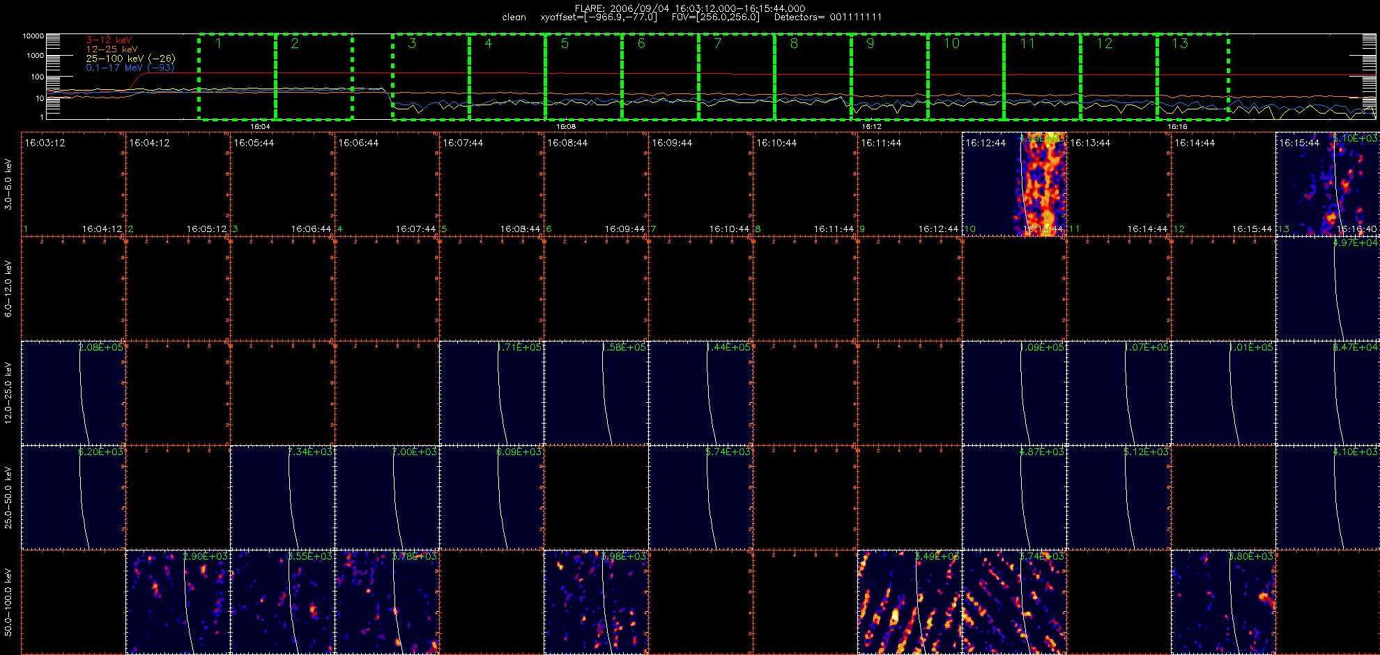This screenshot has height=655, width=1380.
Task: Open the 12.0-25.0 keV image at 16:07:44
Action: [491, 393]
